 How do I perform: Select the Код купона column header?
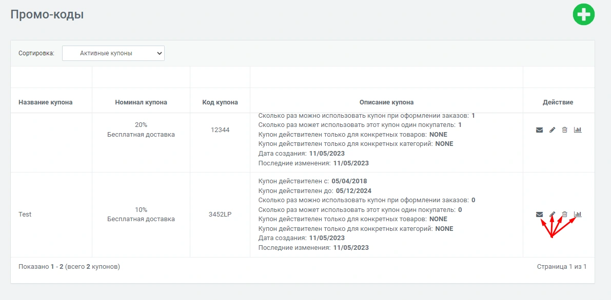[220, 102]
